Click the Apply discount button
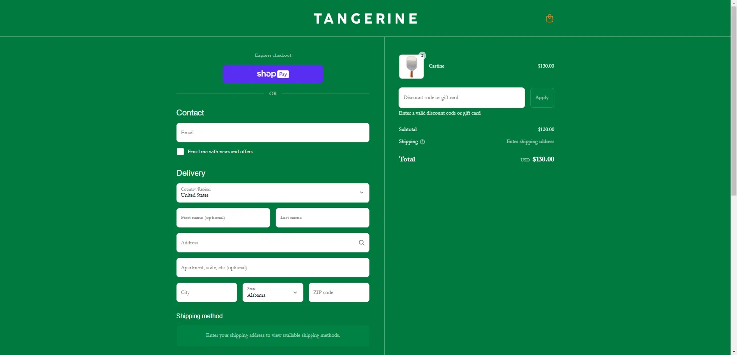737x355 pixels. coord(542,98)
